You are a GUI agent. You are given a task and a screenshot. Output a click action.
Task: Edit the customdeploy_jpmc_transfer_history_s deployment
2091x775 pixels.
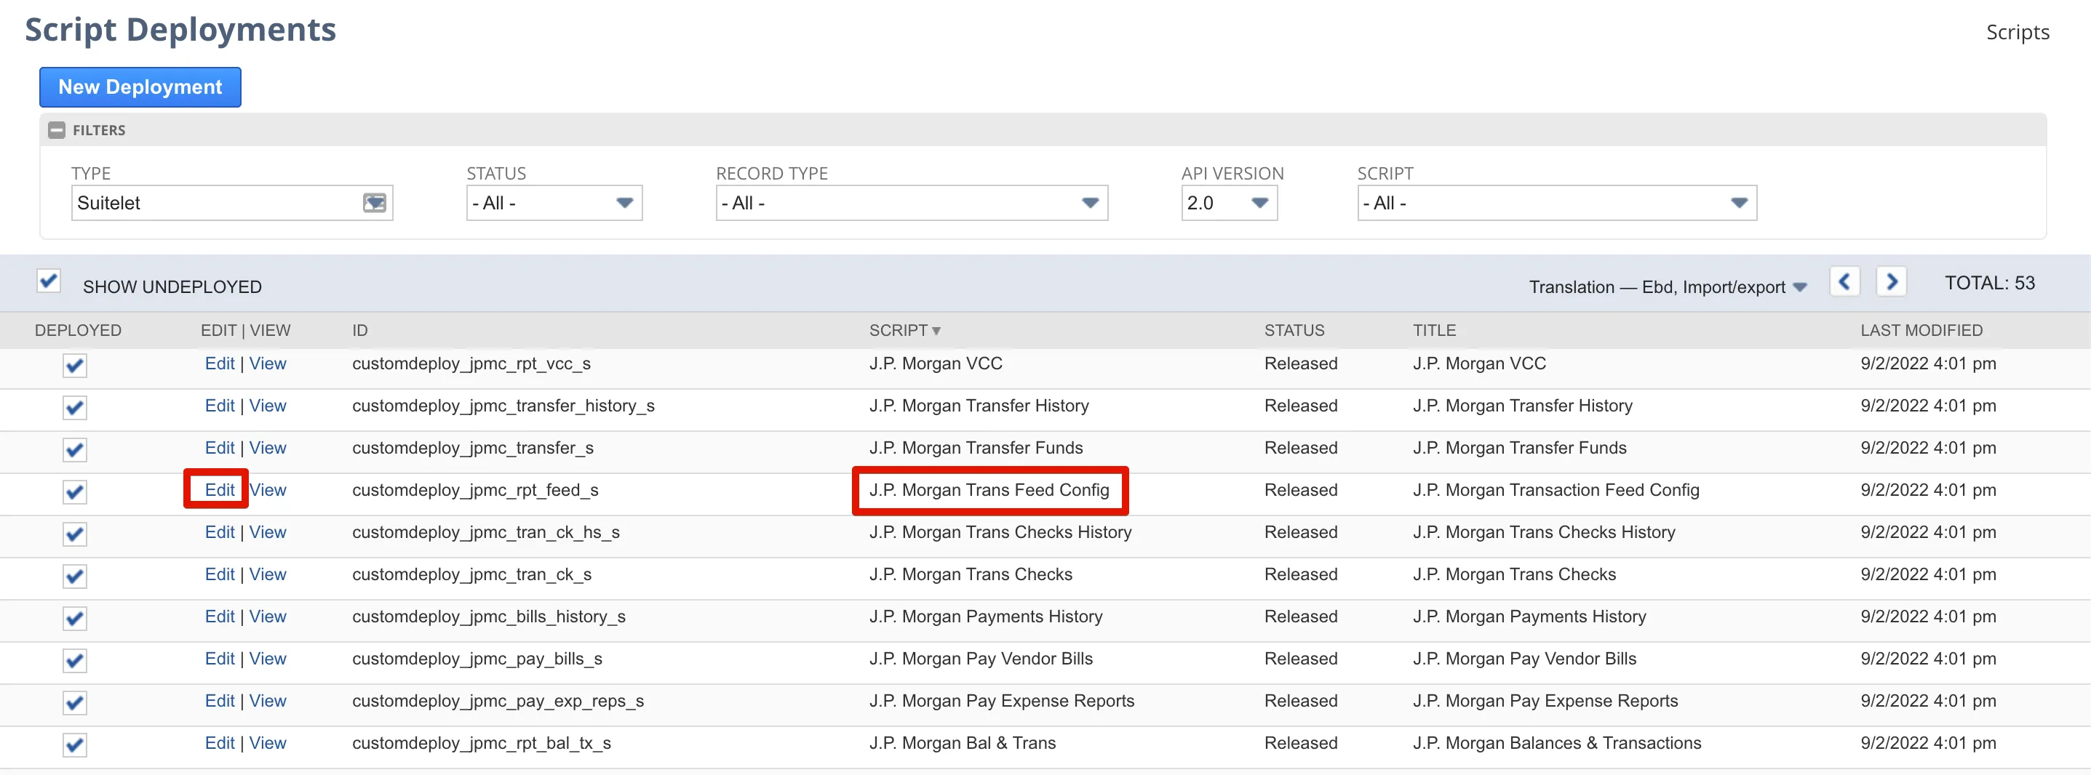pyautogui.click(x=219, y=406)
